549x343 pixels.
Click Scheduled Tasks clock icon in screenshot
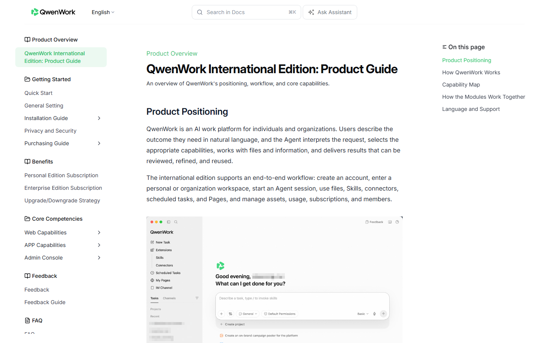(x=152, y=273)
